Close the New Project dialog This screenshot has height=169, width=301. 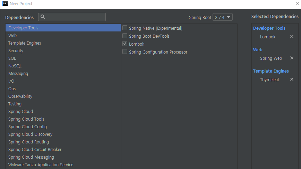point(297,3)
